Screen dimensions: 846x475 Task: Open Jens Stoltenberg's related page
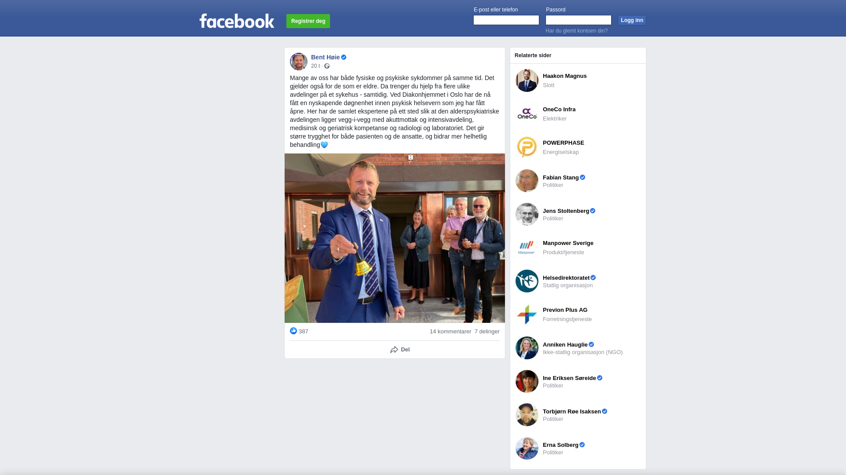click(566, 211)
